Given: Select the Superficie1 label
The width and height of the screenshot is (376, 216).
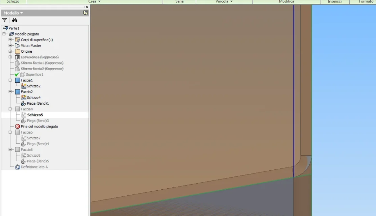Looking at the screenshot, I should click(x=34, y=75).
